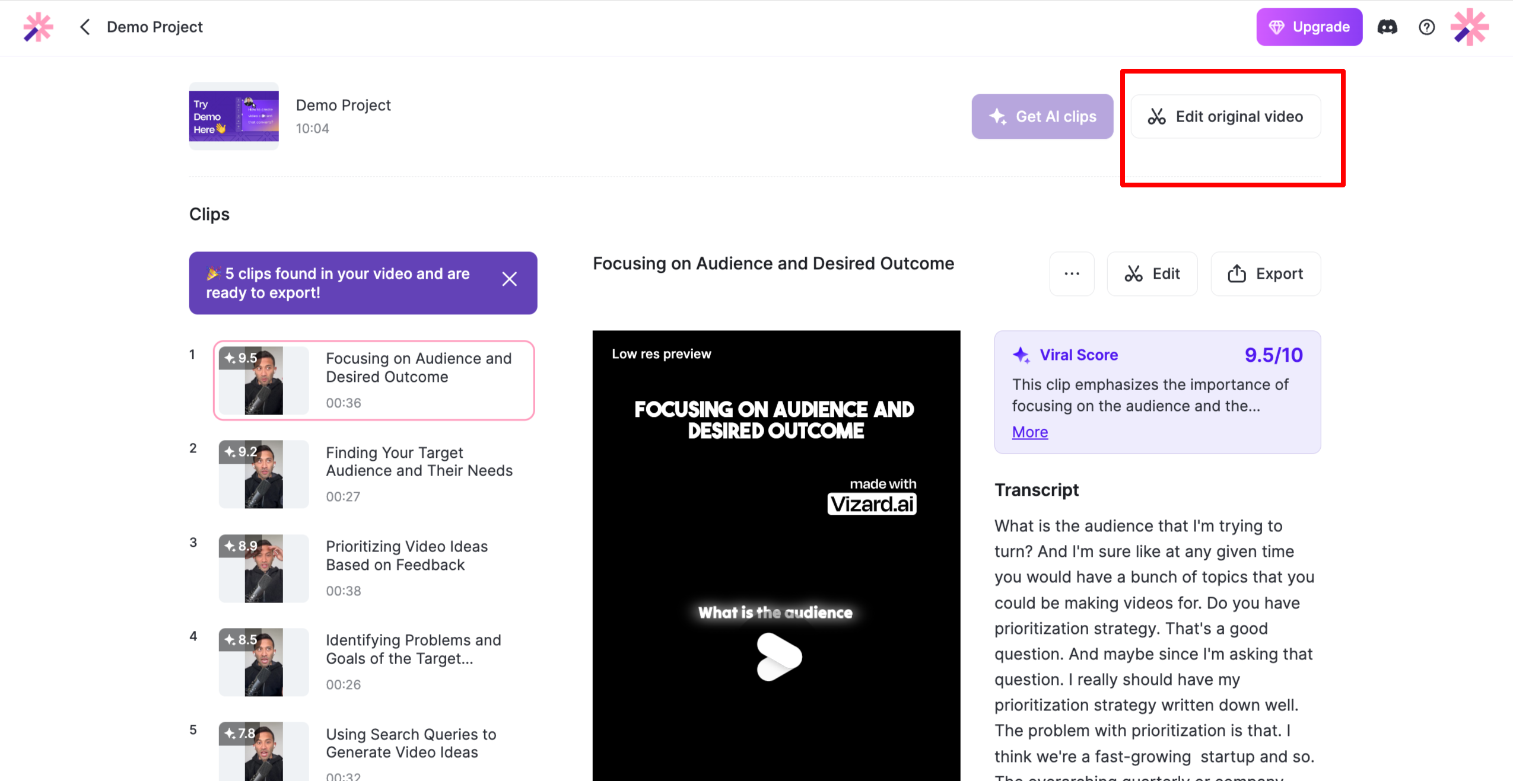This screenshot has height=781, width=1513.
Task: Select 'Using Search Queries to Generate Video Ideas'
Action: tap(411, 743)
